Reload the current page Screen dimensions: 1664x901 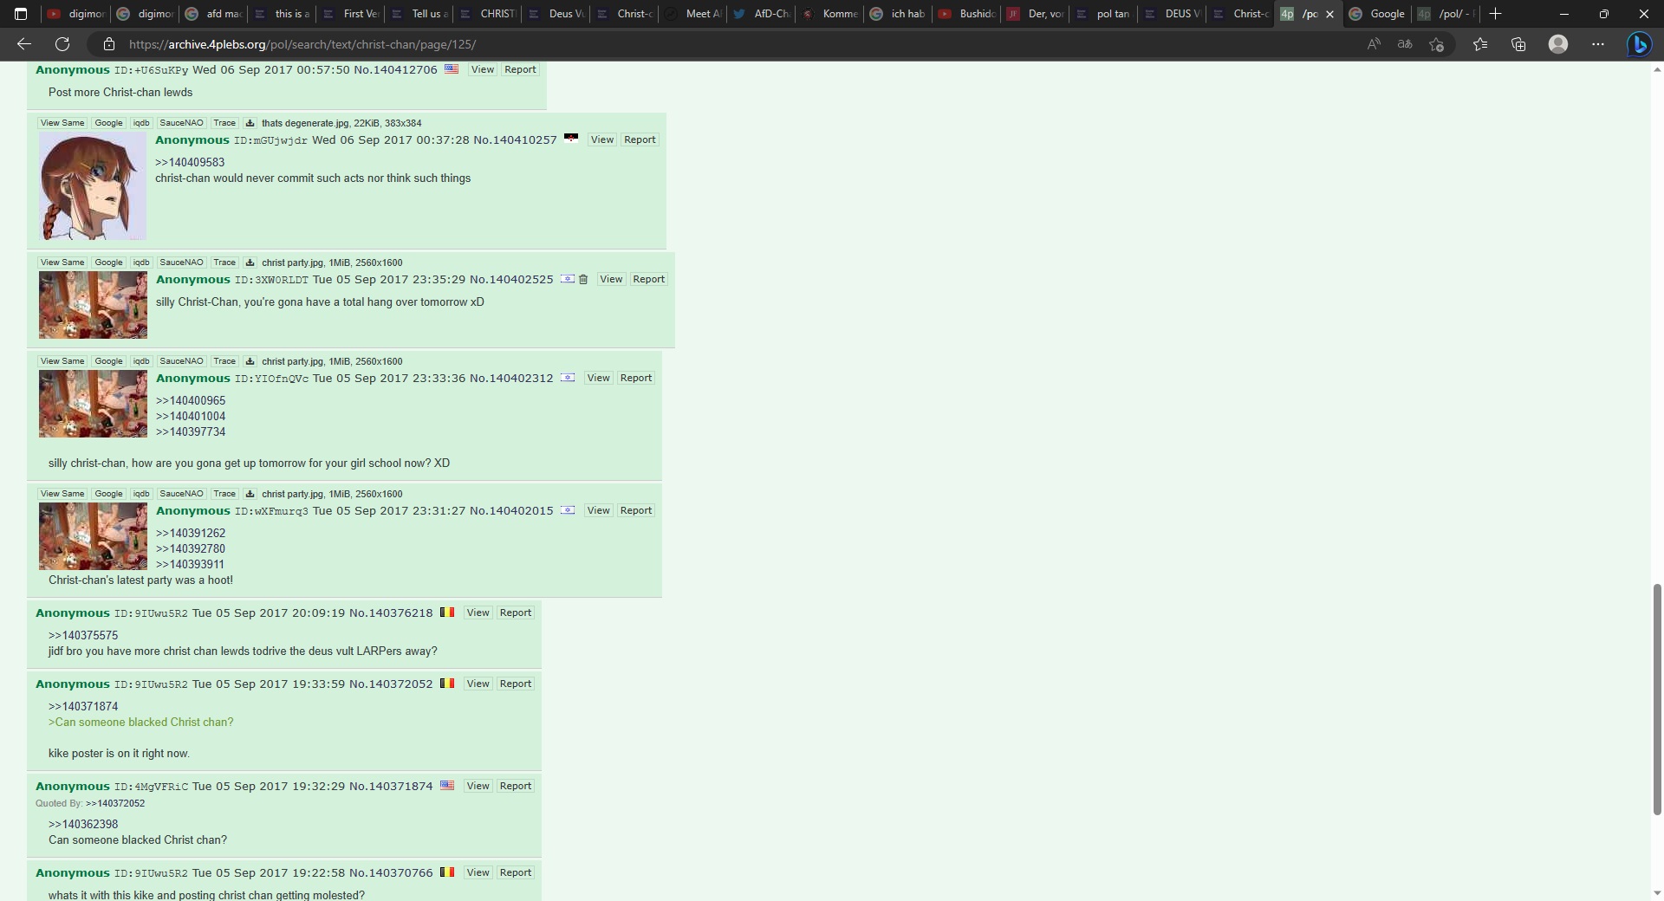pos(62,44)
